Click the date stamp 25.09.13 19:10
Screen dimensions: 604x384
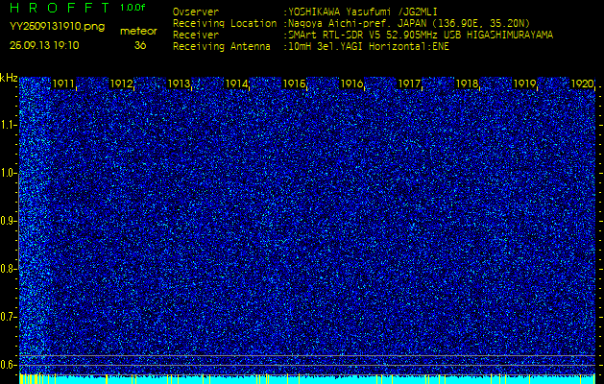tap(44, 45)
